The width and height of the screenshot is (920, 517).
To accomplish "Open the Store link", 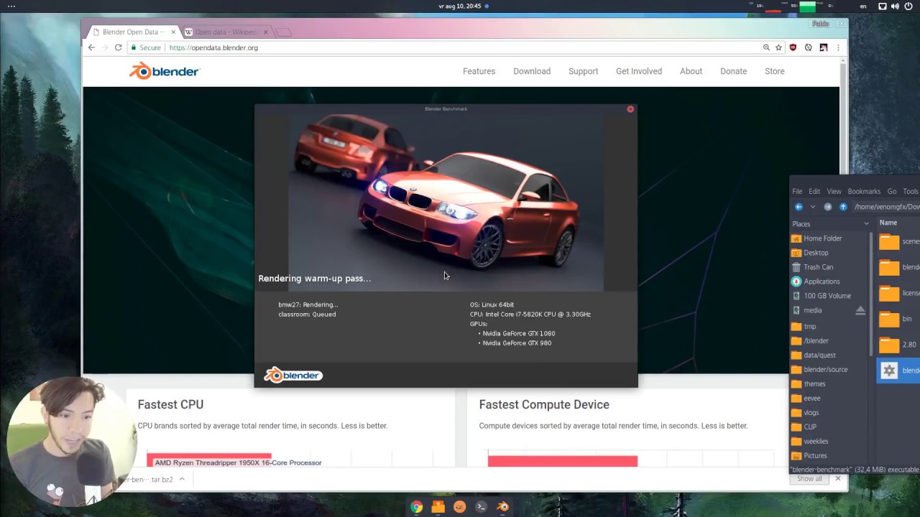I will pyautogui.click(x=775, y=71).
